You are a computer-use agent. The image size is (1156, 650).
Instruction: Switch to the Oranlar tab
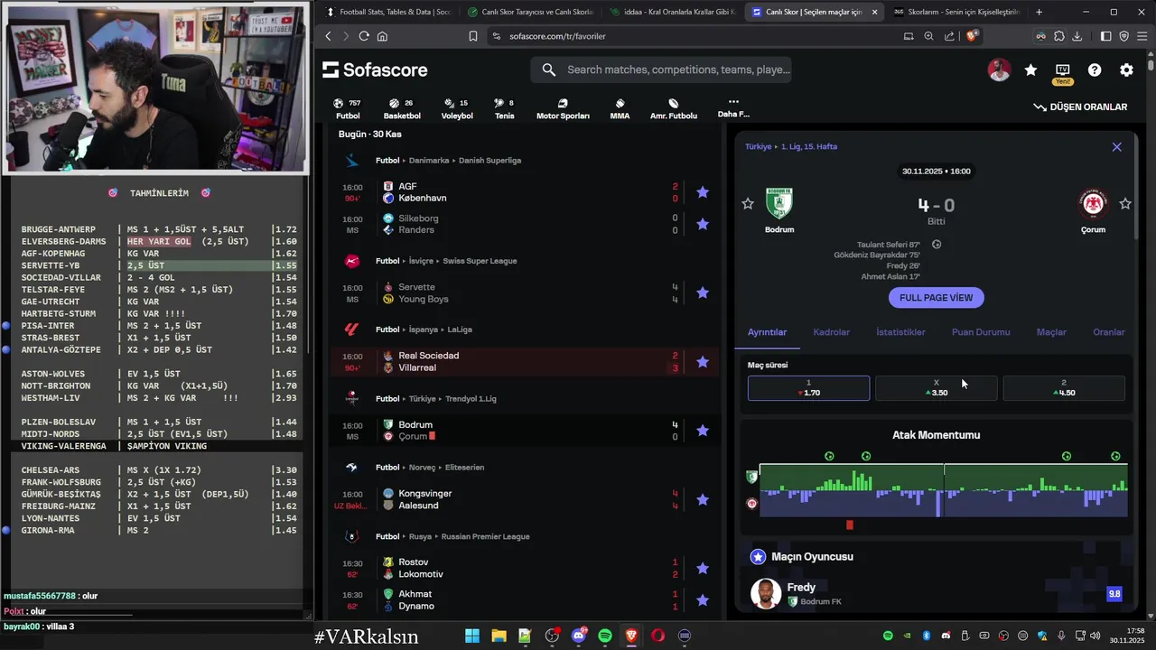click(1109, 332)
